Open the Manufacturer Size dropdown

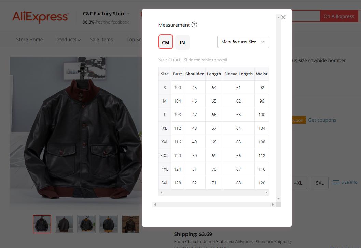point(243,42)
